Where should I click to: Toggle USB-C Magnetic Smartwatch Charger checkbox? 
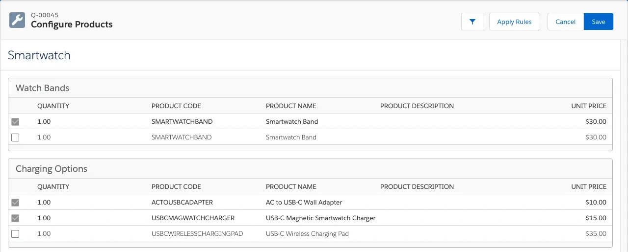[x=15, y=218]
